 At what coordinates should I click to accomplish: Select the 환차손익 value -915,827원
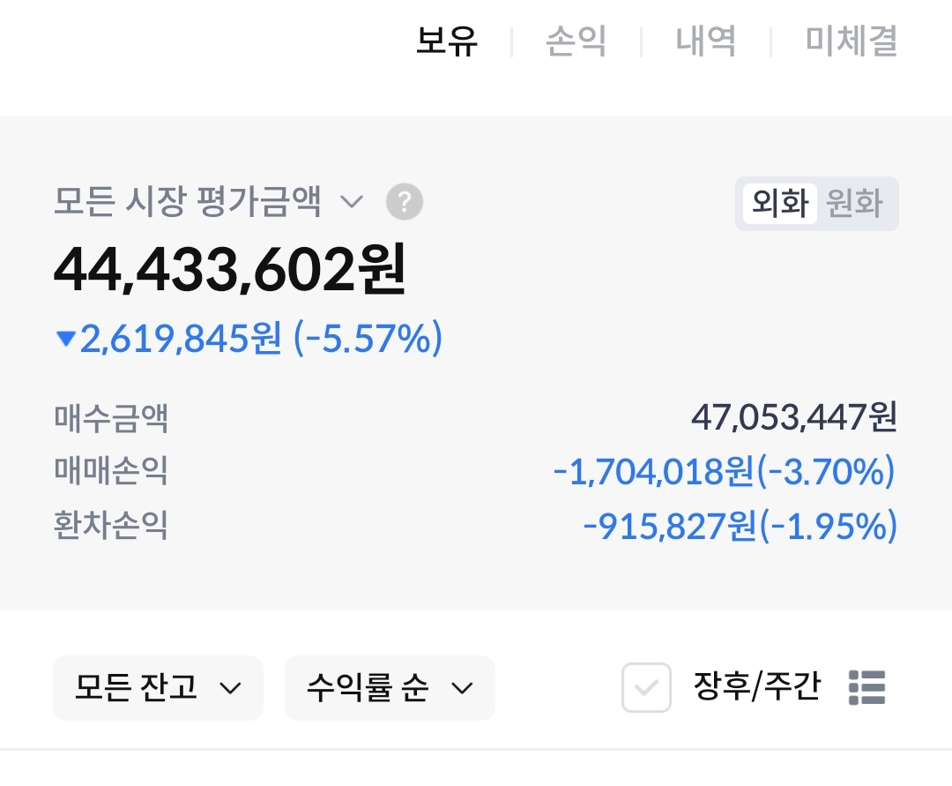[x=669, y=527]
